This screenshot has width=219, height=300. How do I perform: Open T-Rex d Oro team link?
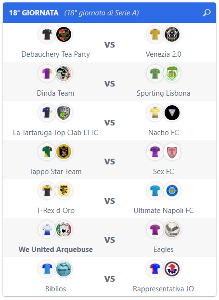click(55, 211)
